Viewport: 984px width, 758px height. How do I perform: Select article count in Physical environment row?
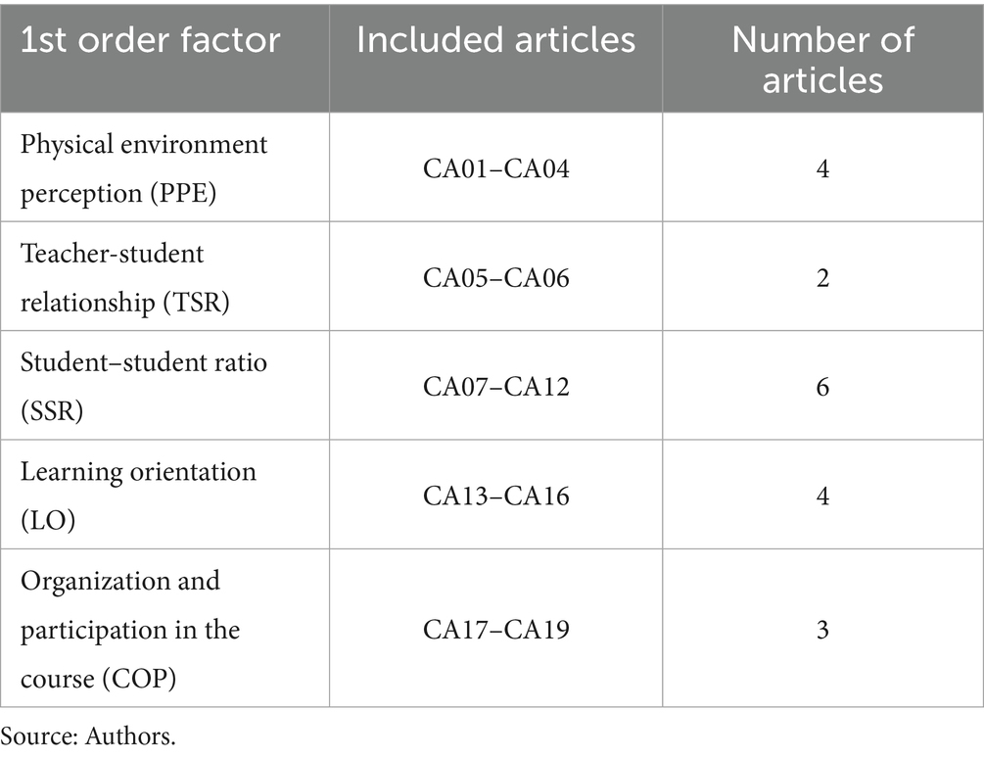pos(822,169)
